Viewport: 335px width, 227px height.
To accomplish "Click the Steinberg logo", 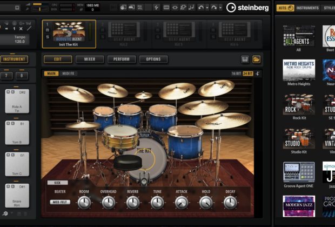I will (x=247, y=8).
